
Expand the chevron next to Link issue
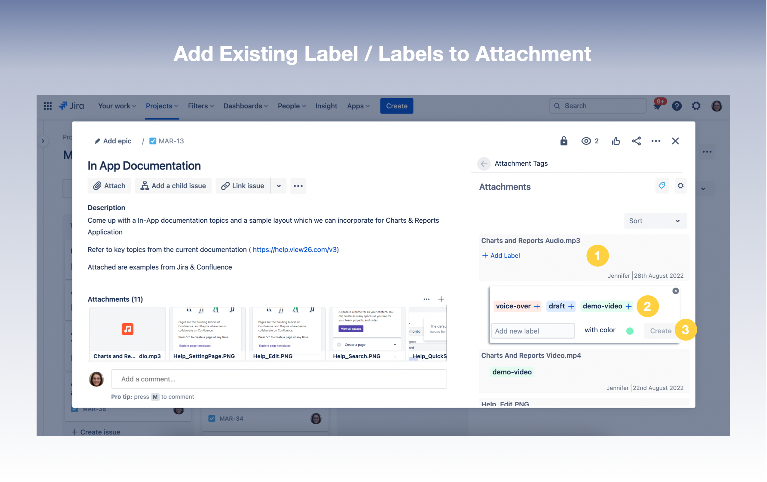click(x=279, y=186)
